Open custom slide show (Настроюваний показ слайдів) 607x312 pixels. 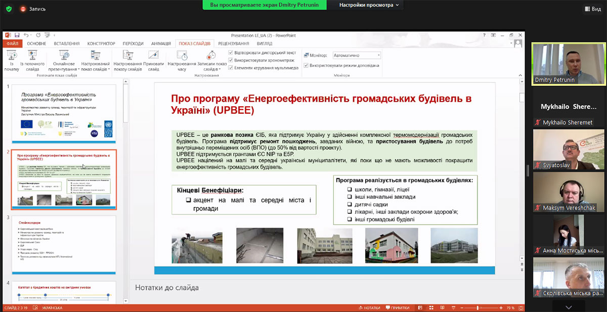pyautogui.click(x=95, y=60)
